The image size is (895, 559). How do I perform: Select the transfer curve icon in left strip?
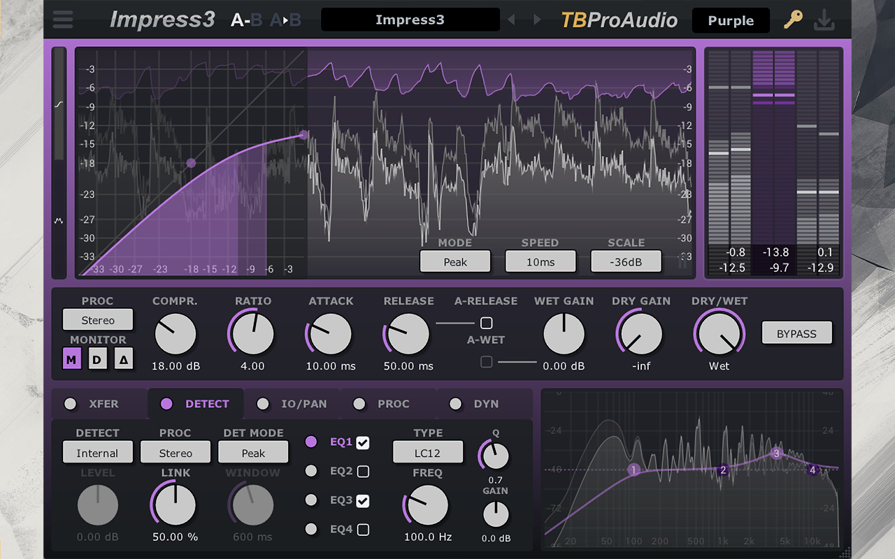click(x=59, y=104)
